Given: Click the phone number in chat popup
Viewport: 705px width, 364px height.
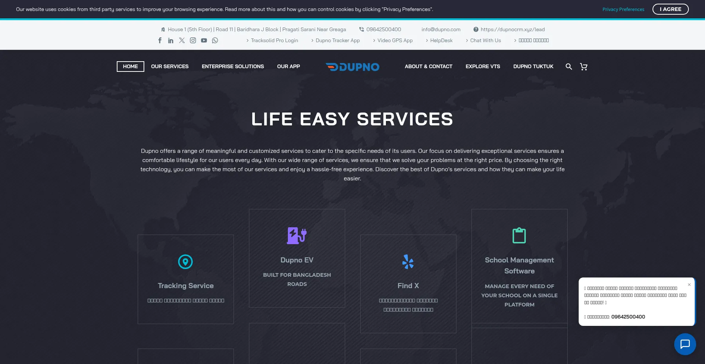Looking at the screenshot, I should point(628,317).
